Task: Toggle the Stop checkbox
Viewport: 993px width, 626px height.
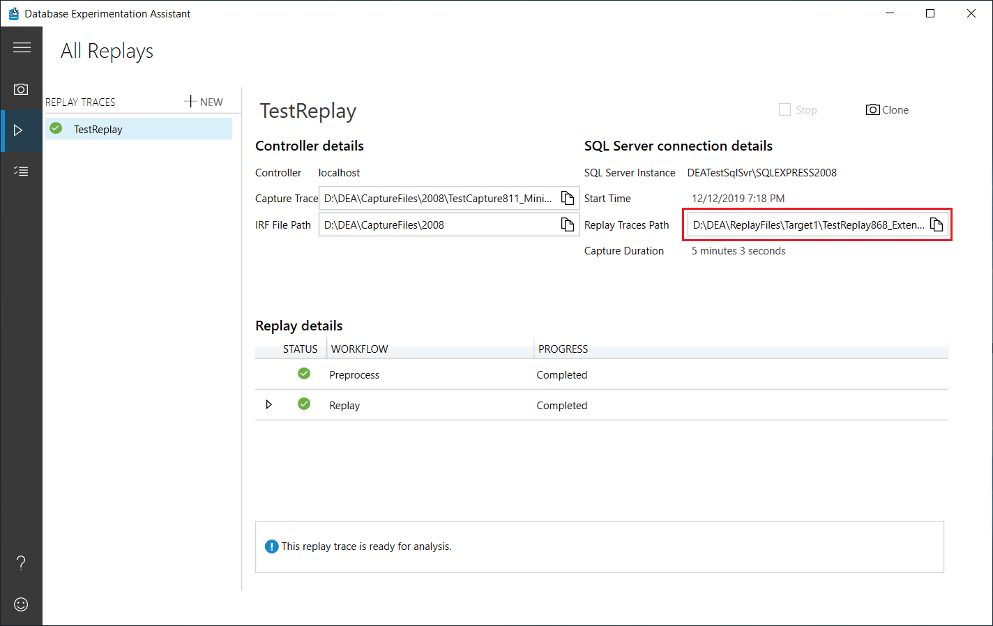Action: pos(784,109)
